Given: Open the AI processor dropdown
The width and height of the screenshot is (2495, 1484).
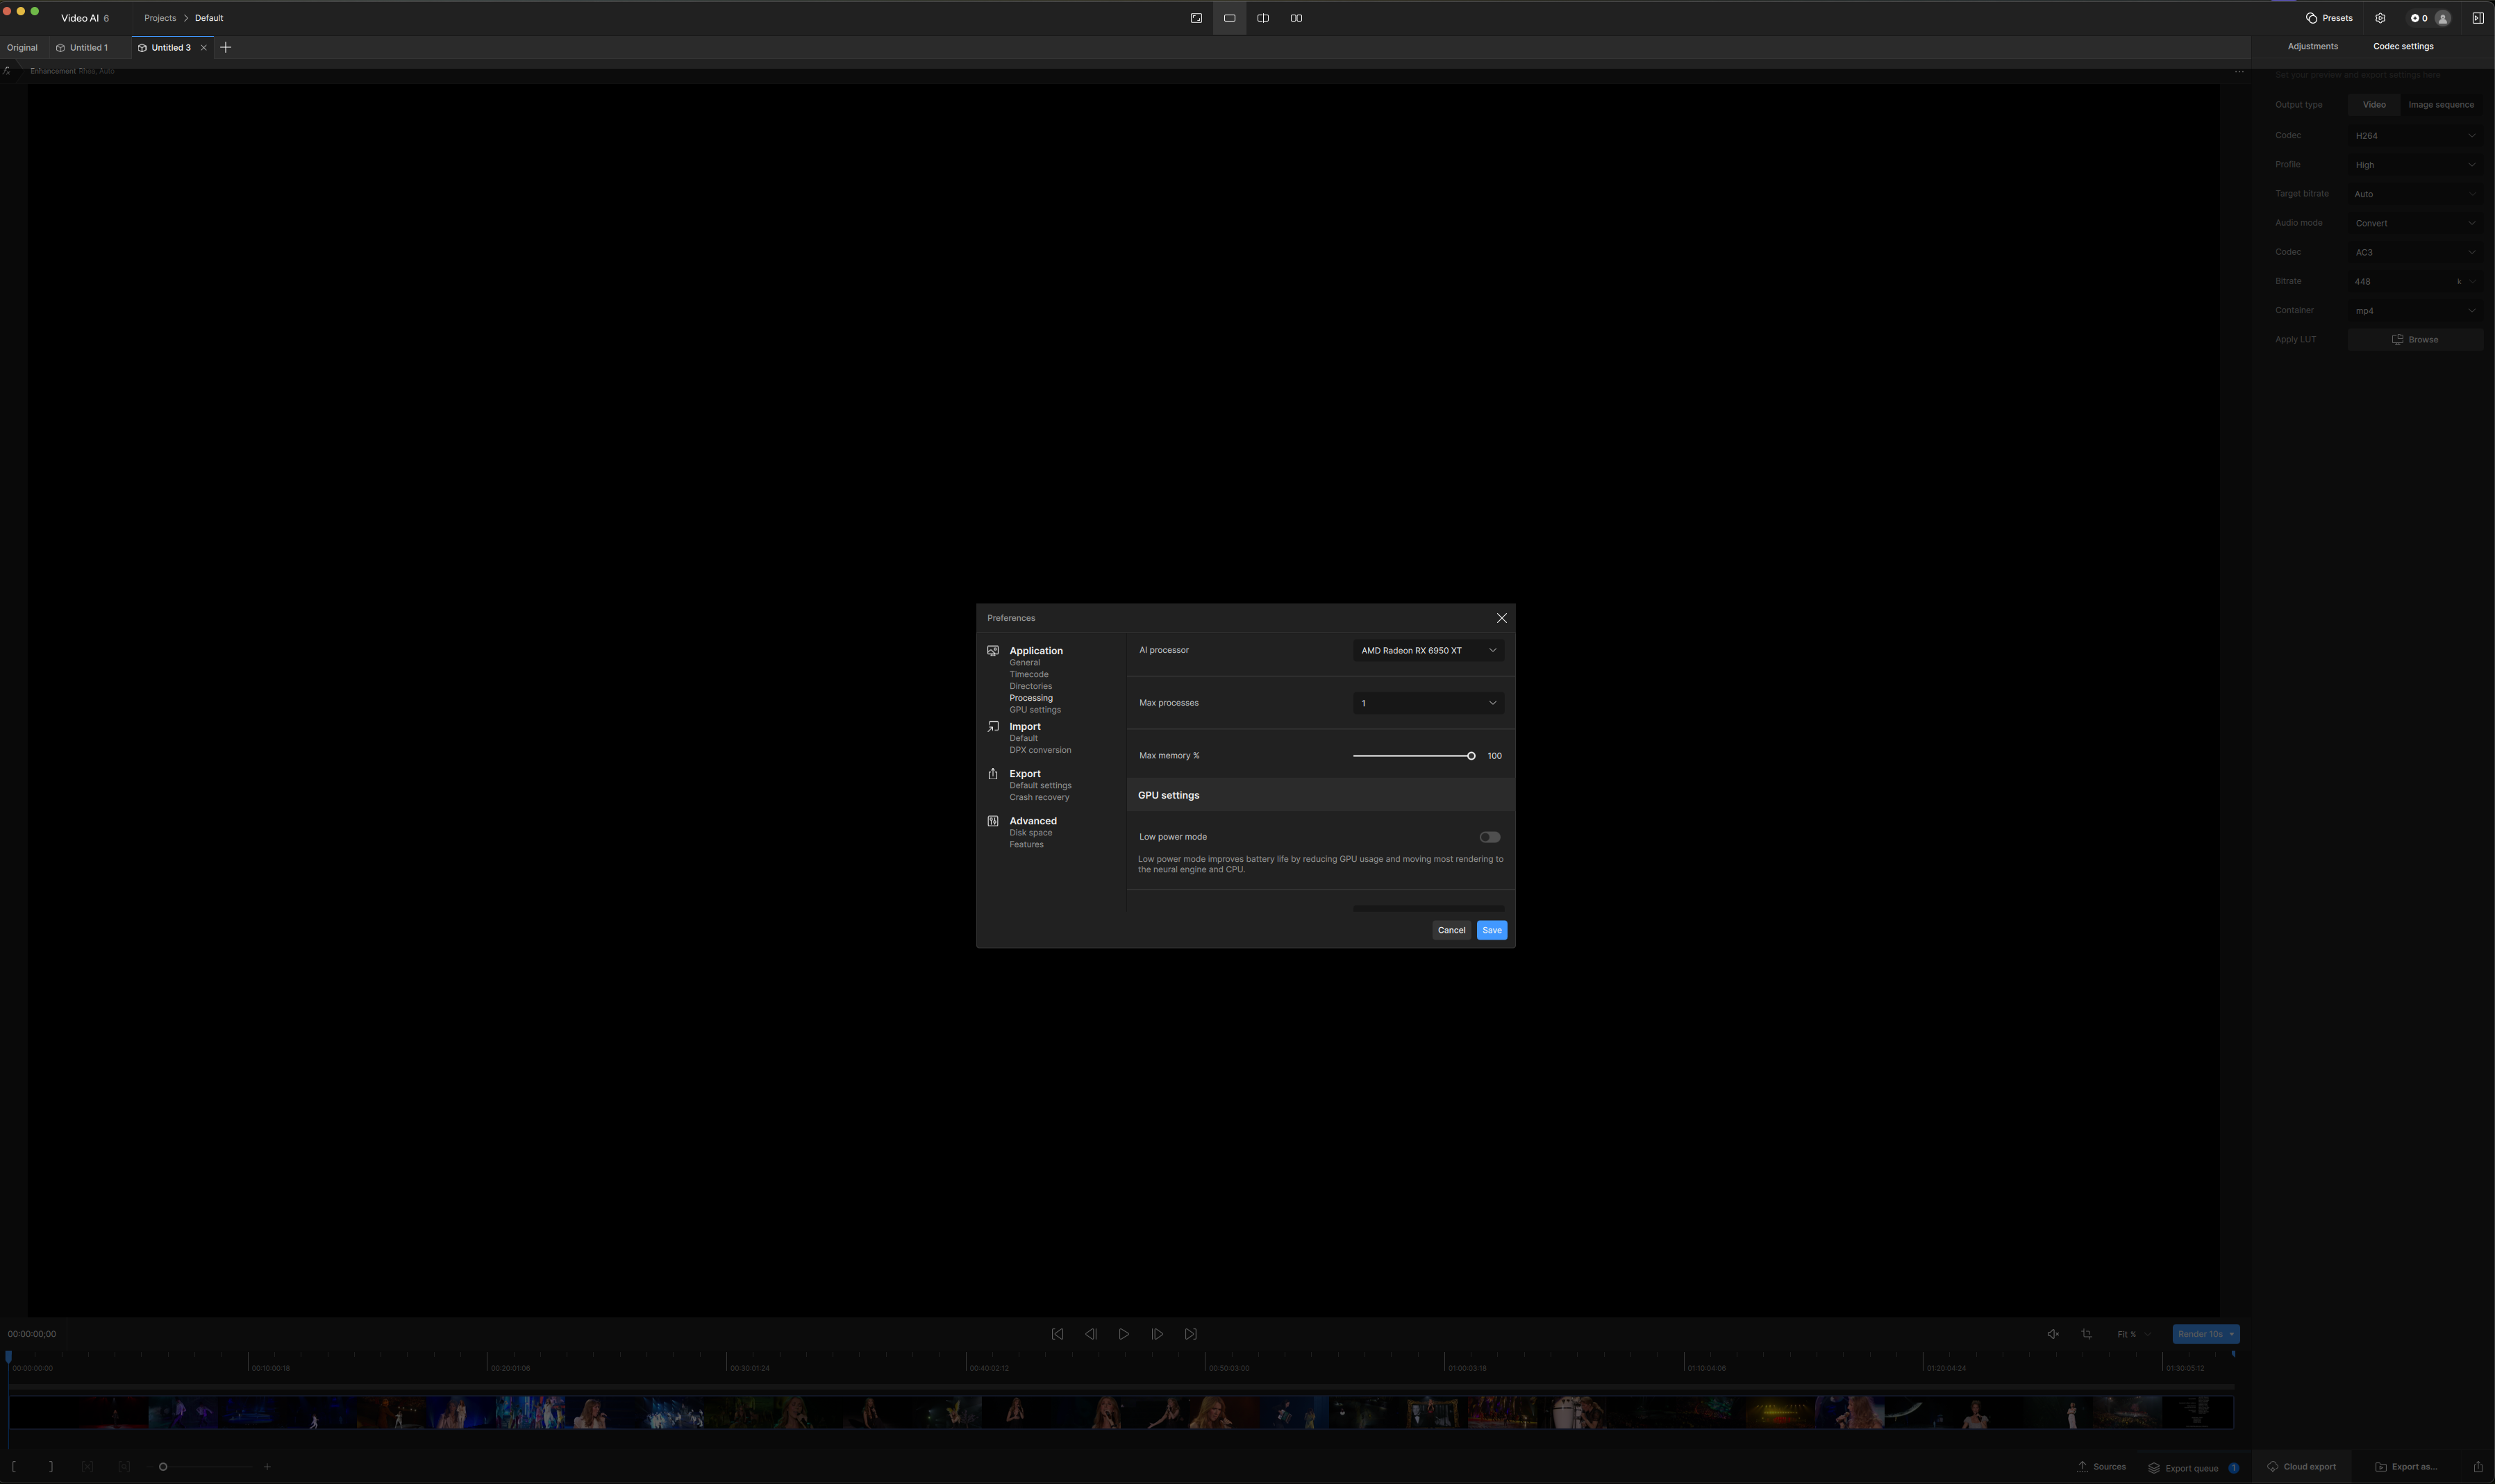Looking at the screenshot, I should coord(1427,650).
